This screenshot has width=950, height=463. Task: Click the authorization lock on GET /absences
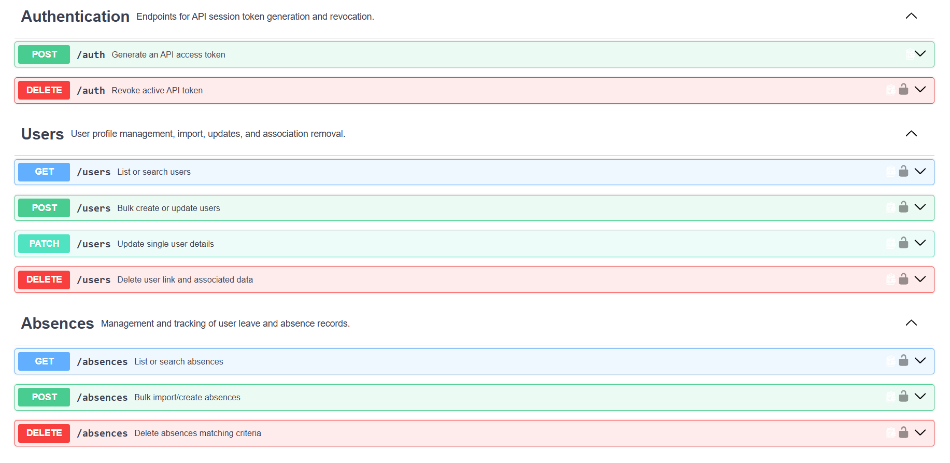click(903, 360)
